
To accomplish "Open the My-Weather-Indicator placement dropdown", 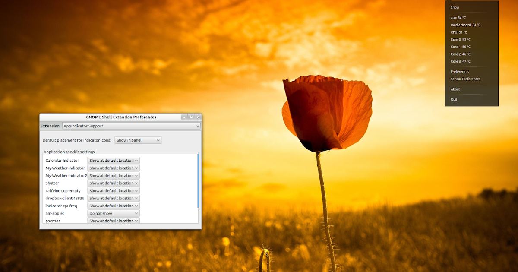I will (113, 168).
